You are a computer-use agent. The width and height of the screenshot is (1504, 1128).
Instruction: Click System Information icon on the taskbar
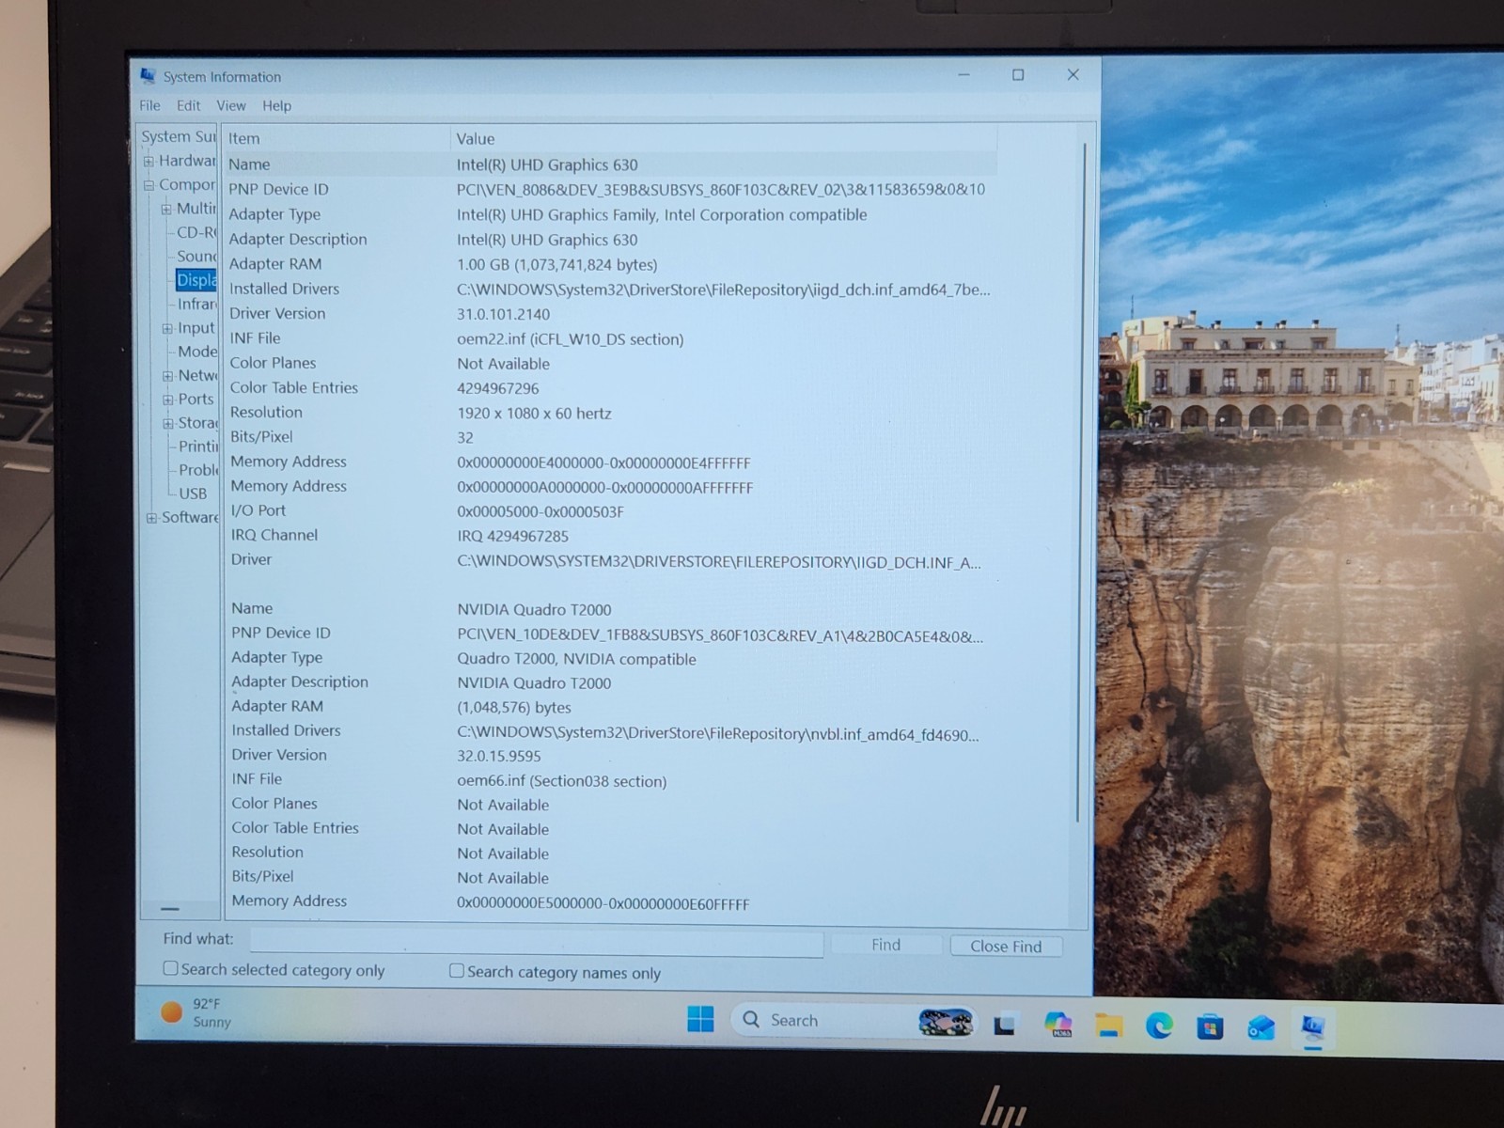pyautogui.click(x=1313, y=1026)
